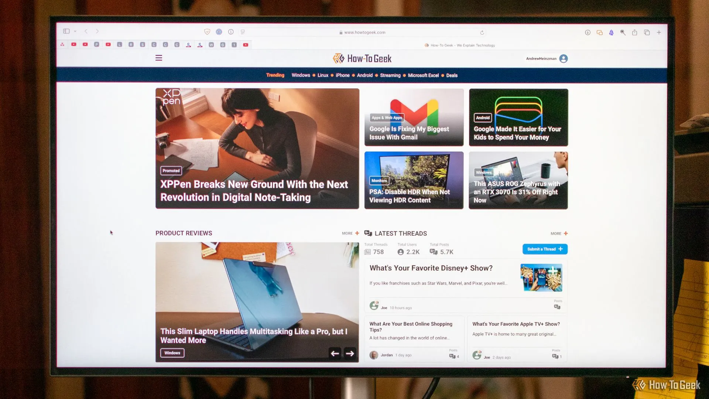This screenshot has width=709, height=399.
Task: Open the orange shield privacy extension
Action: coord(207,32)
